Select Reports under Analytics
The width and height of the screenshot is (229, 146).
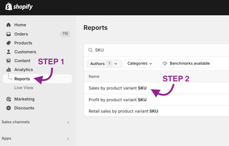tap(37, 79)
